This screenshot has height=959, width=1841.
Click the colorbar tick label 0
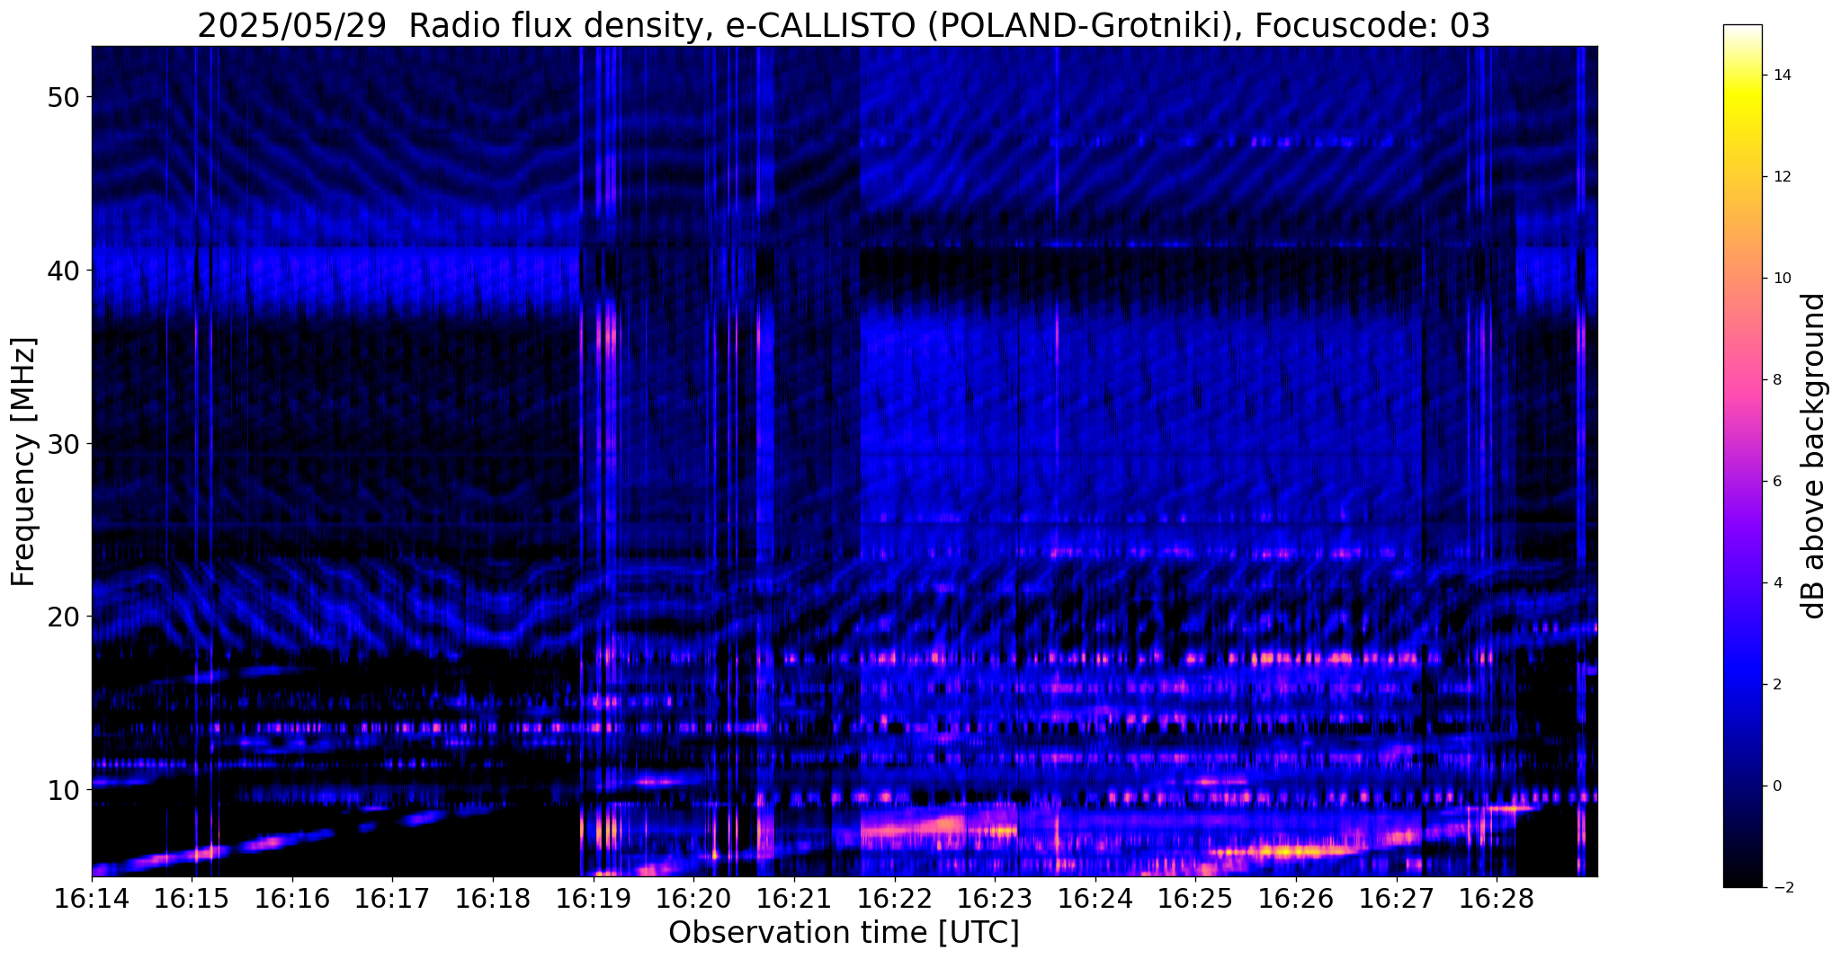1777,786
